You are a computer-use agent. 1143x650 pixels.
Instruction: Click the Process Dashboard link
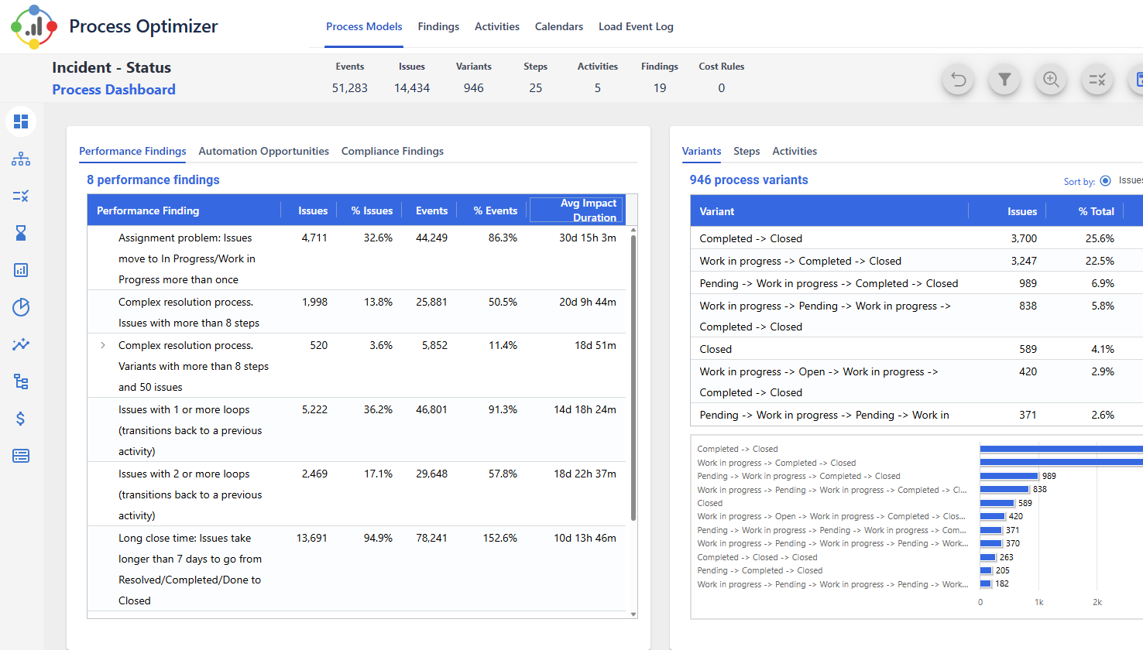pos(114,90)
